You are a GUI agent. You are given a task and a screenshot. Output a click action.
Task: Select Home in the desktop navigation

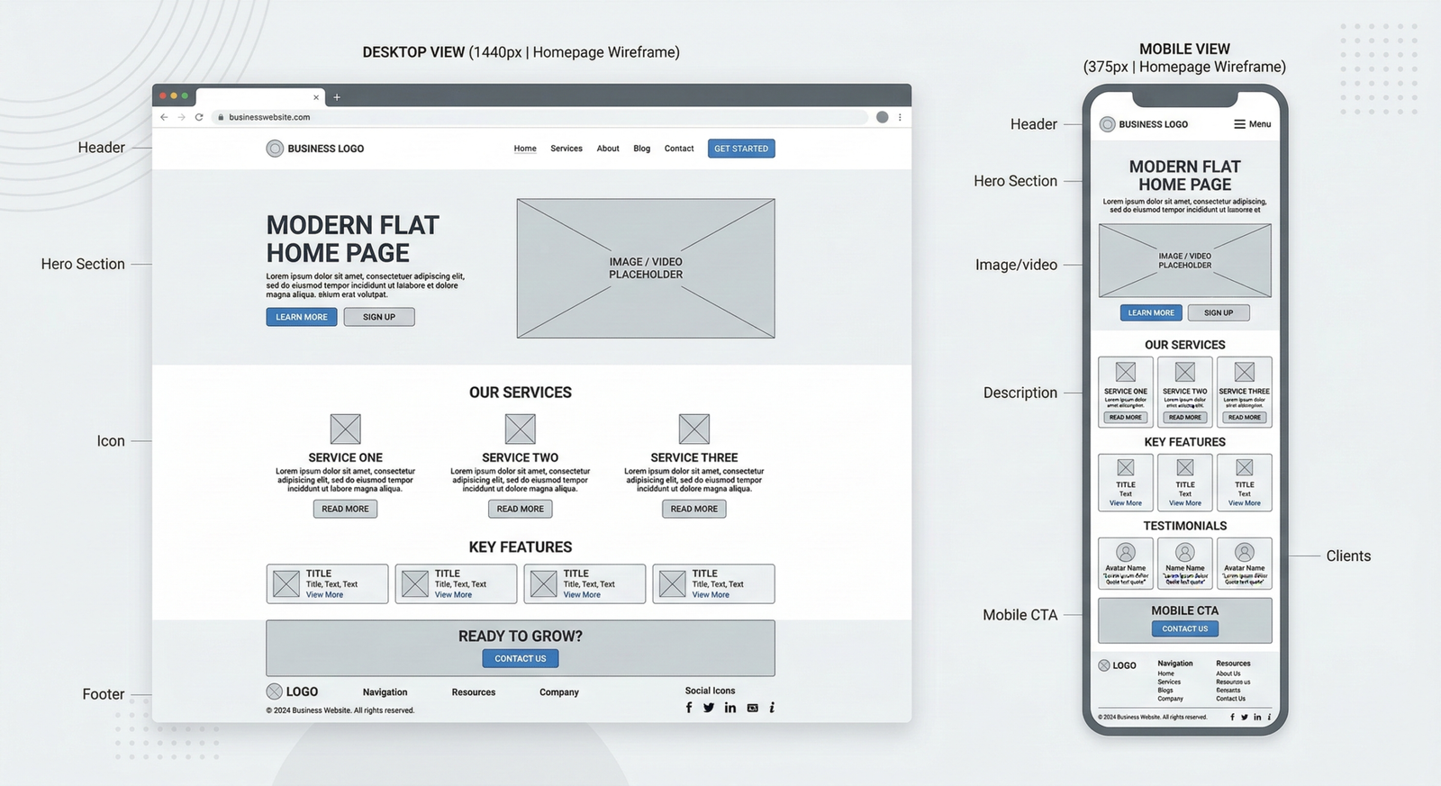[525, 149]
